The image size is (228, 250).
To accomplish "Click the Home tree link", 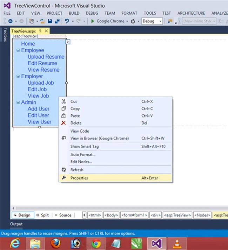I will click(x=28, y=44).
